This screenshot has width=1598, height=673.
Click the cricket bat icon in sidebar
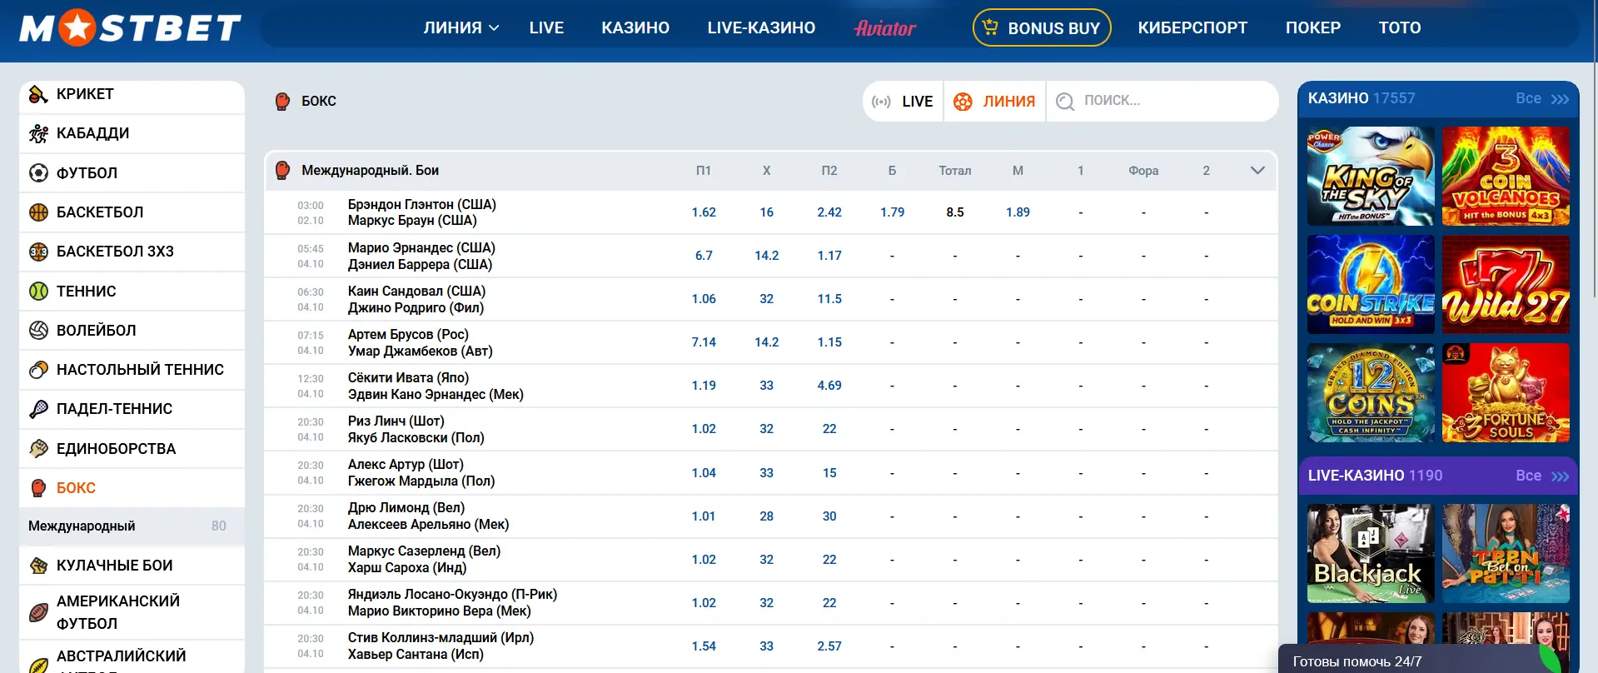(38, 94)
